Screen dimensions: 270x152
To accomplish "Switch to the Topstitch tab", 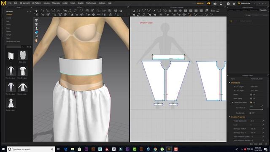I will coord(263,10).
